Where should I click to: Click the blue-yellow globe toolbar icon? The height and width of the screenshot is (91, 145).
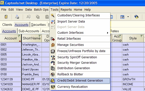(x=136, y=17)
